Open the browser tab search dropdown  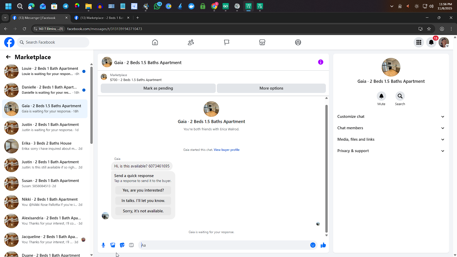pyautogui.click(x=5, y=18)
